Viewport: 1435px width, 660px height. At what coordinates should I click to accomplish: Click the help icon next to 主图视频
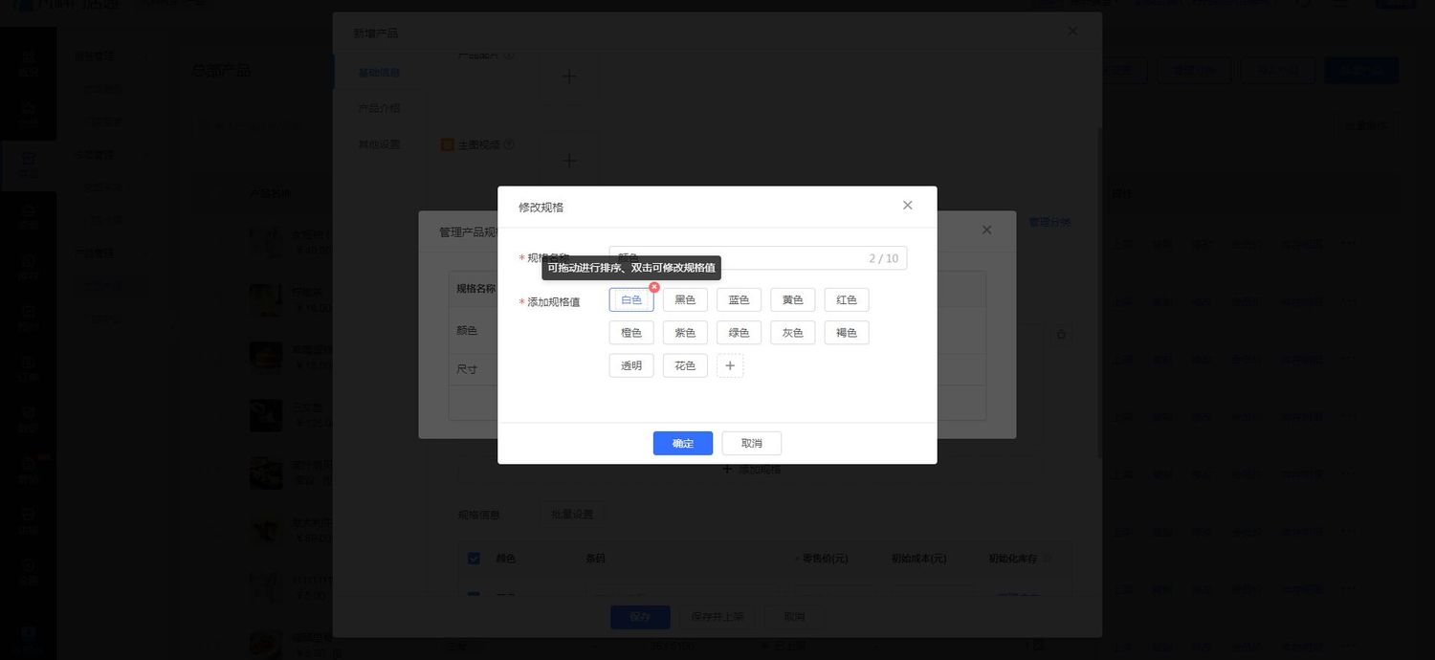[x=509, y=144]
